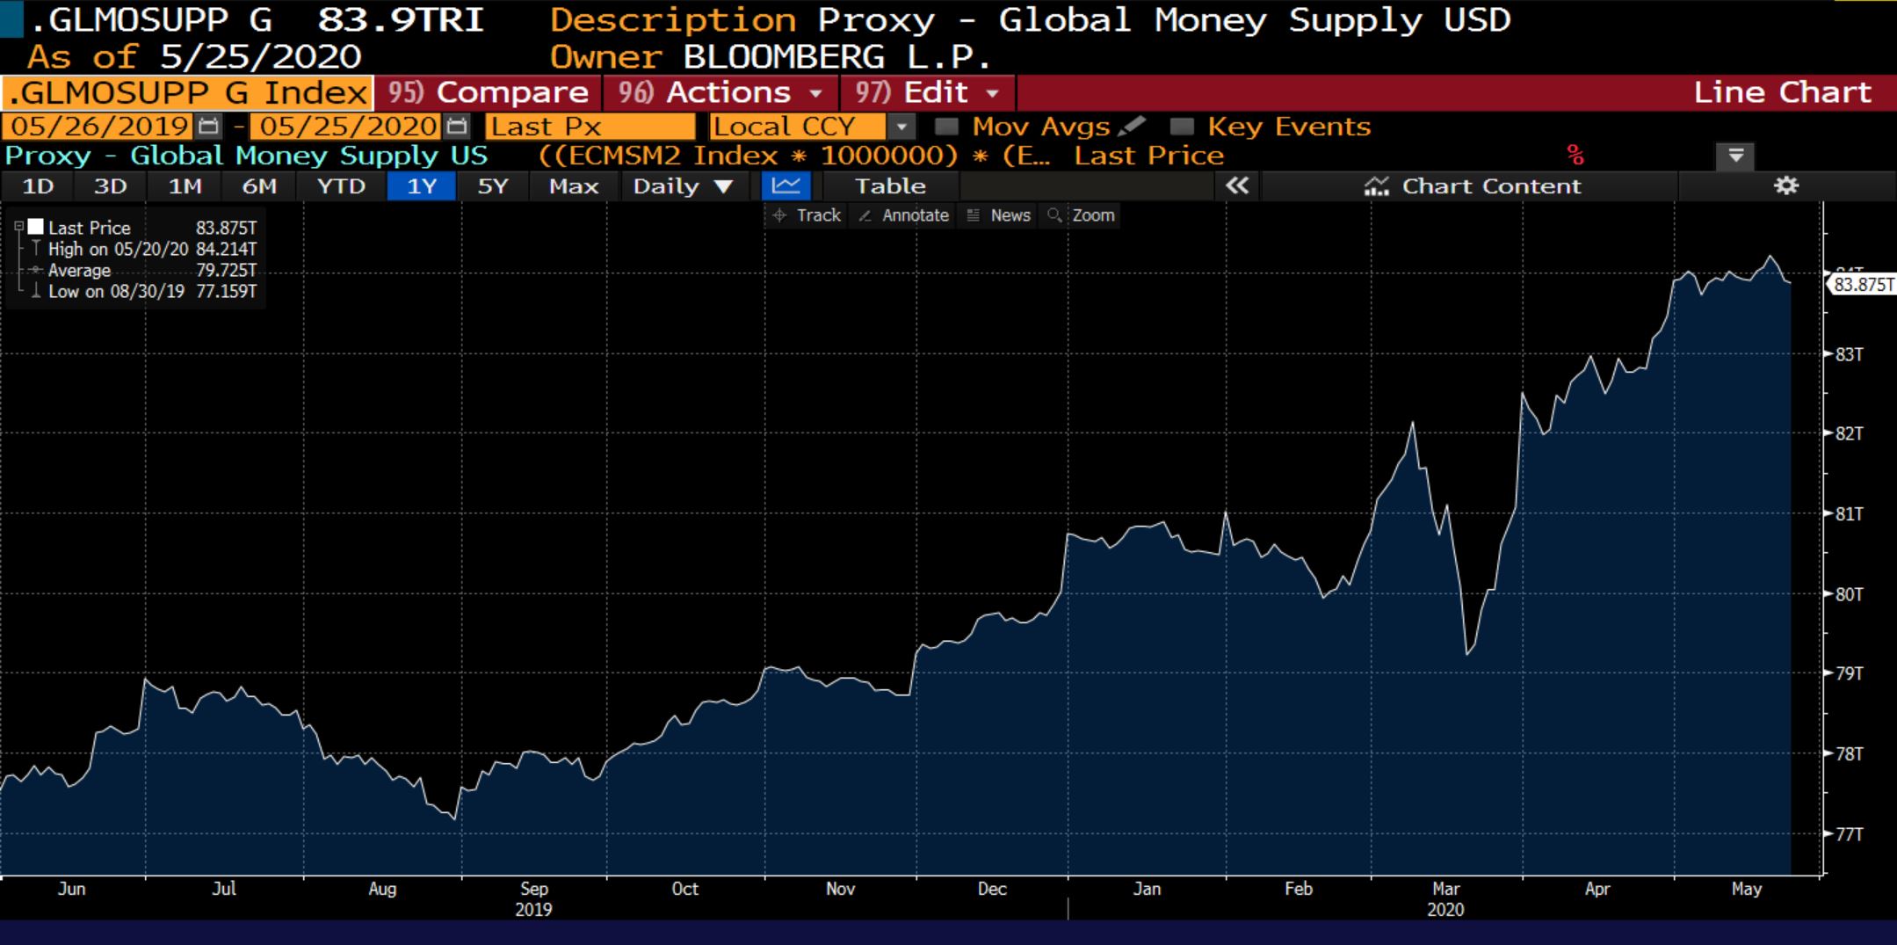Expand the Actions menu
The height and width of the screenshot is (945, 1897).
(720, 92)
